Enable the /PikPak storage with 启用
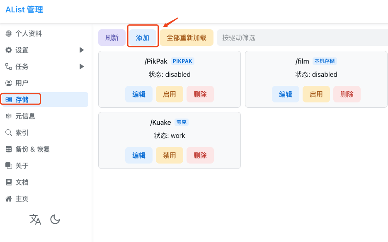 pyautogui.click(x=169, y=94)
